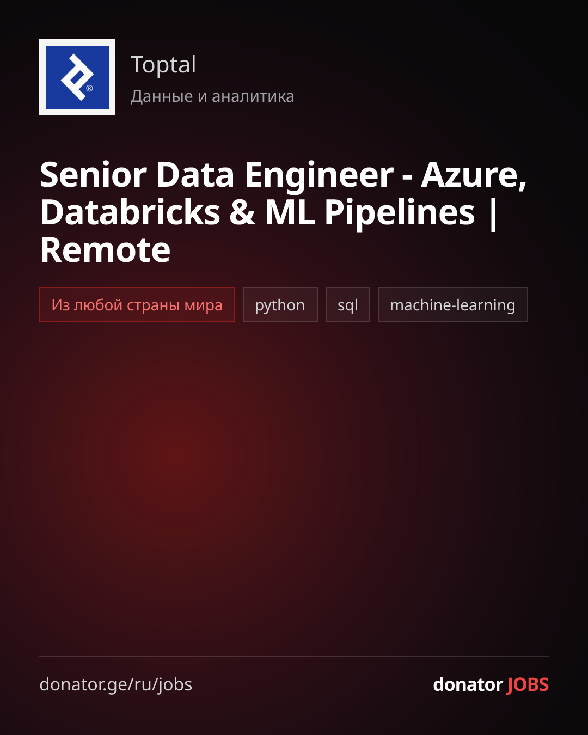Click ML Pipelines in the heading
Viewport: 588px width, 735px height.
(x=370, y=213)
